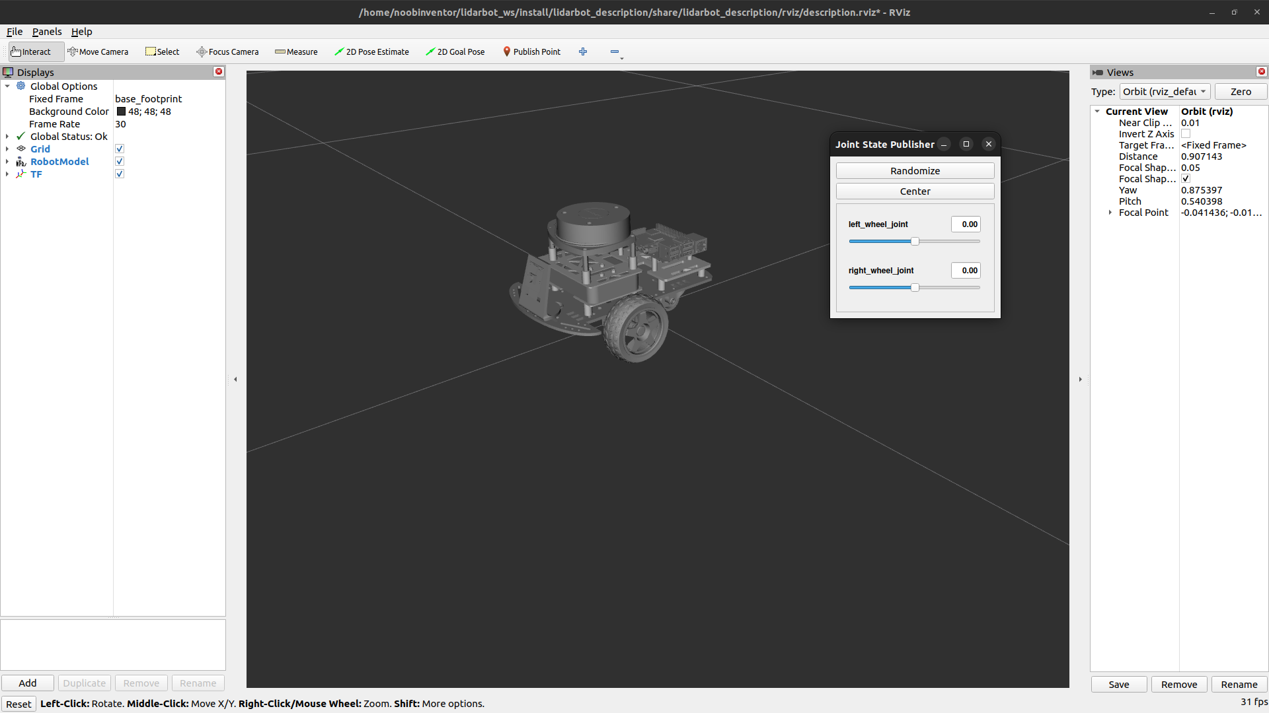Toggle the Invert Z Axis checkbox
Image resolution: width=1269 pixels, height=713 pixels.
tap(1186, 134)
